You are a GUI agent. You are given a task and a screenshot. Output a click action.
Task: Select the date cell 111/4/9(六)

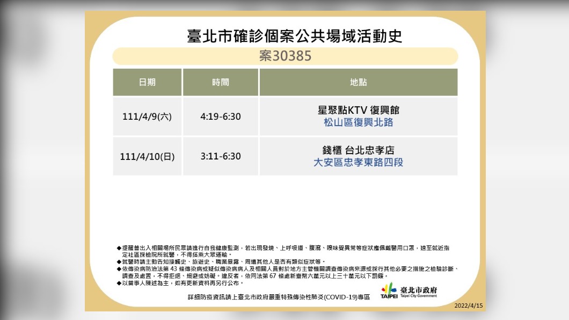tap(147, 117)
